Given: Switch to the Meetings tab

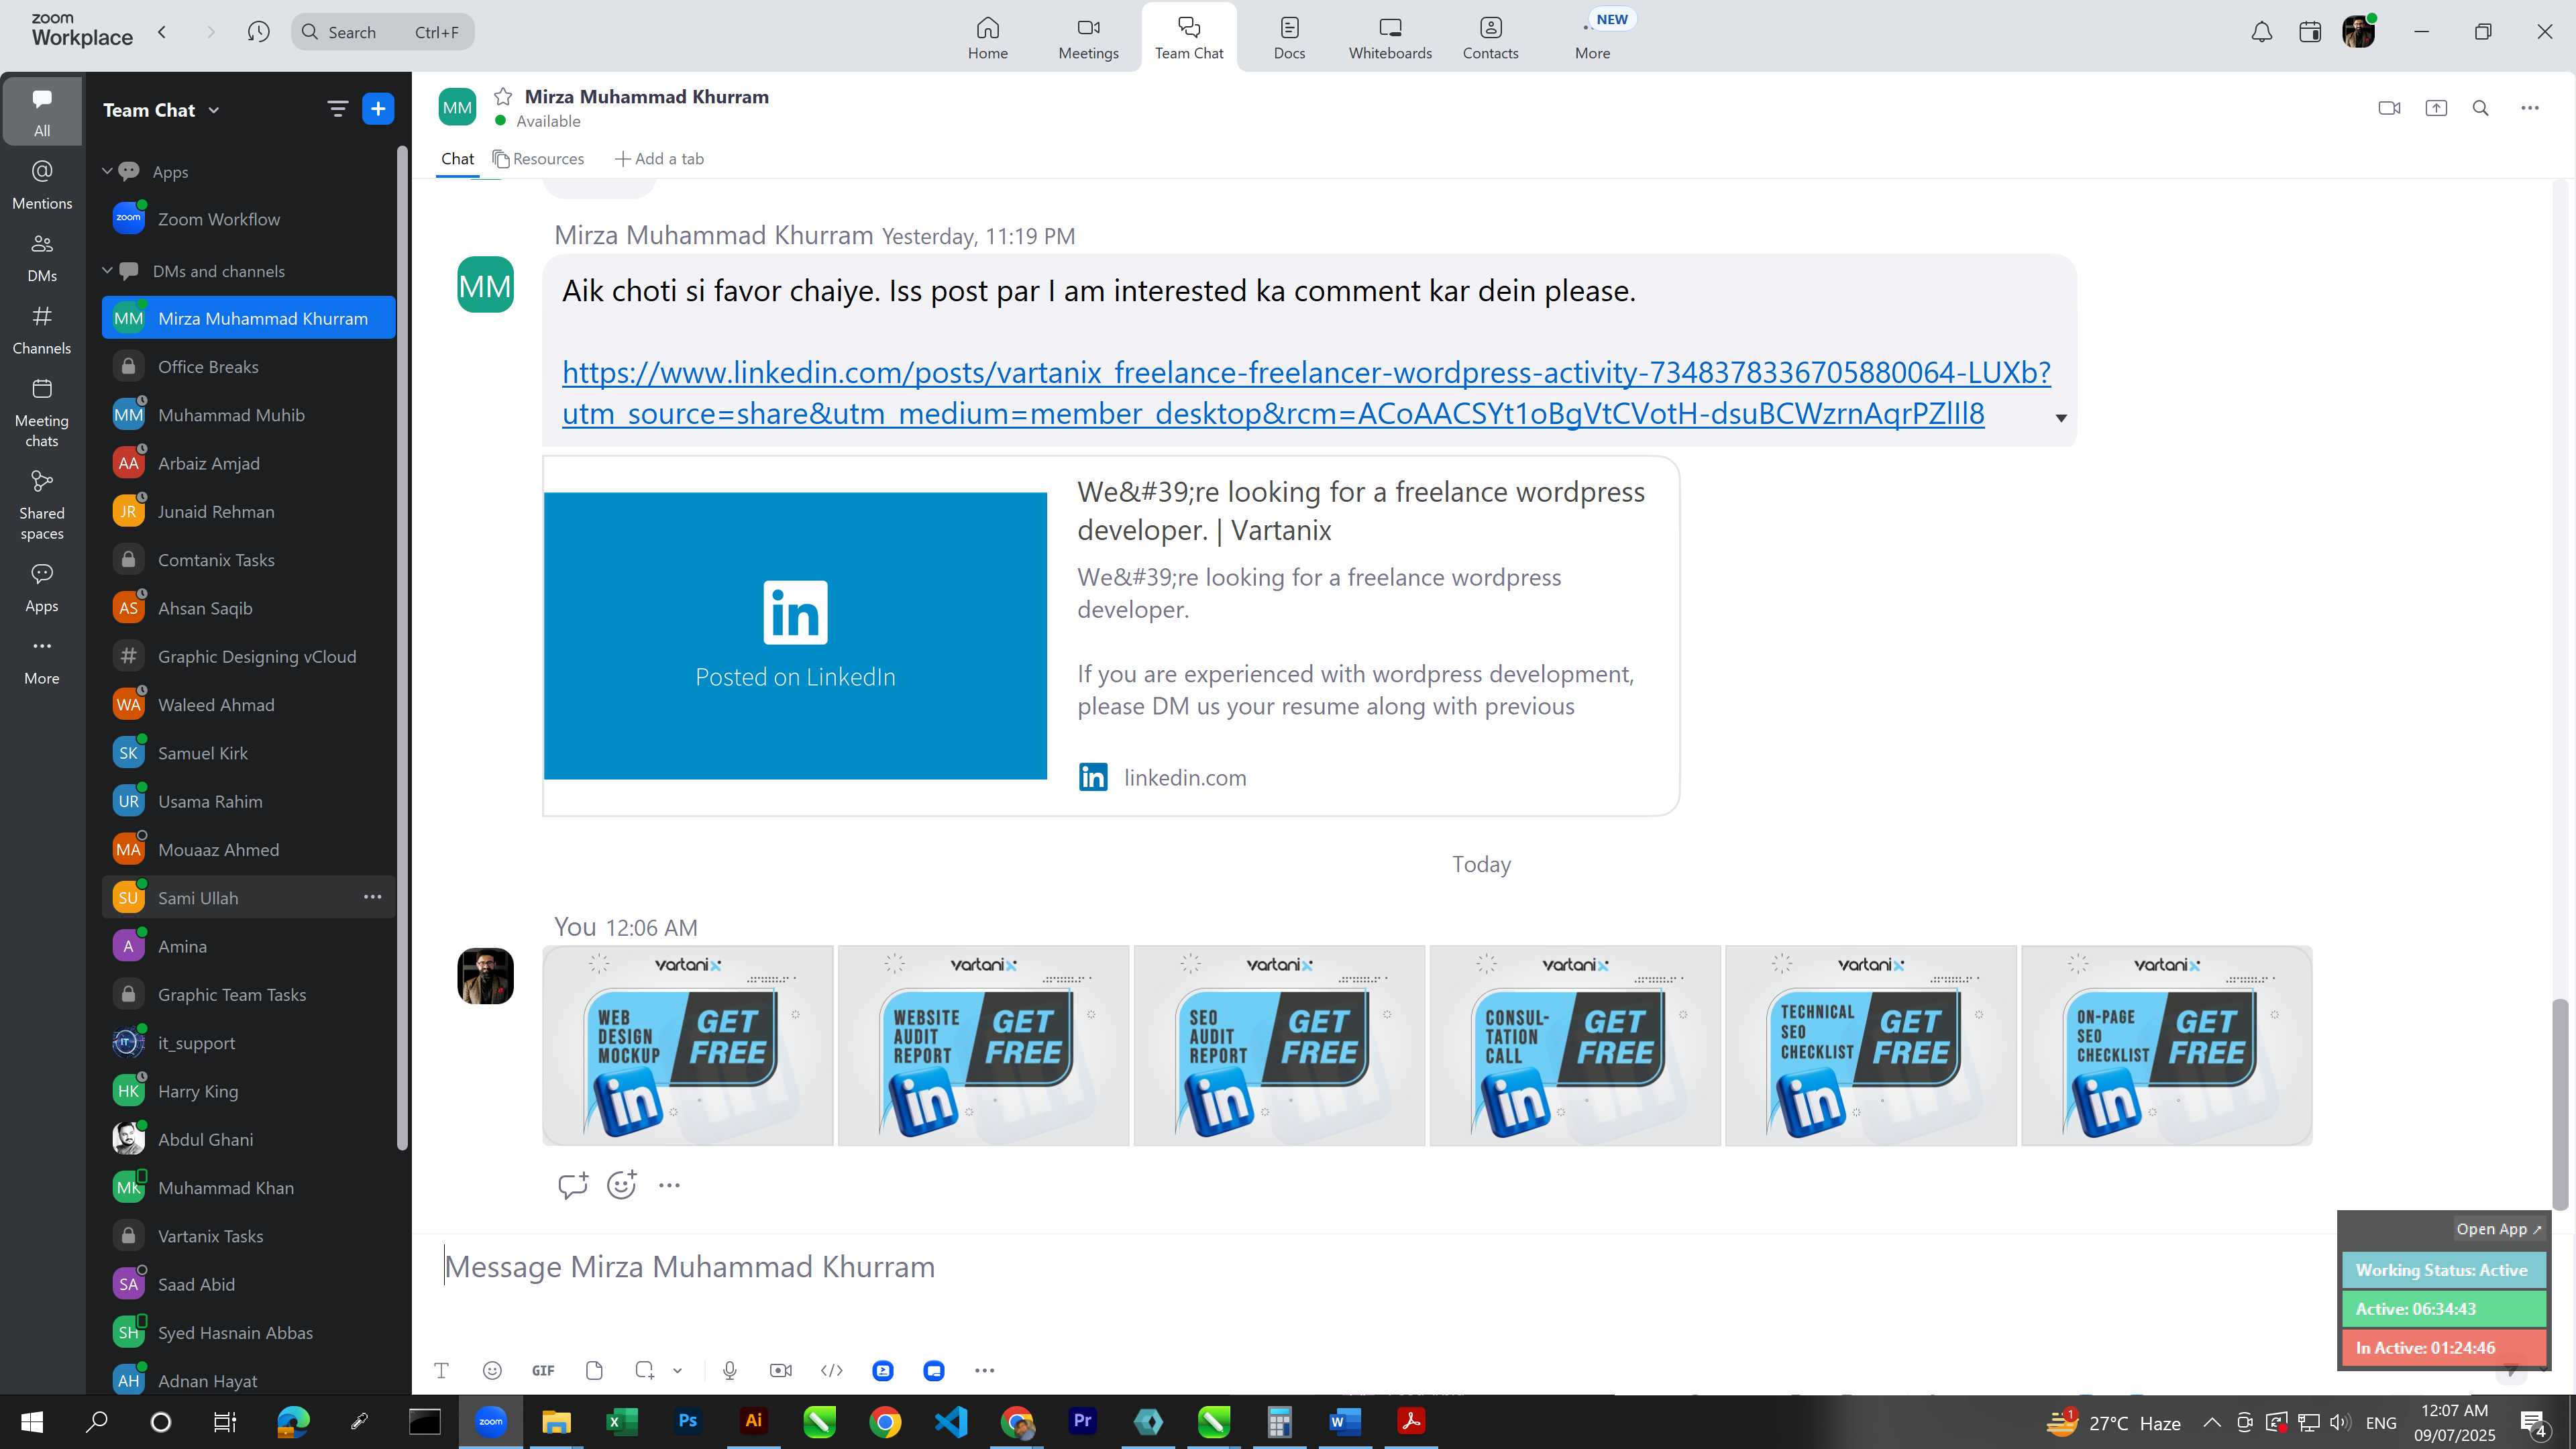Looking at the screenshot, I should [x=1088, y=38].
